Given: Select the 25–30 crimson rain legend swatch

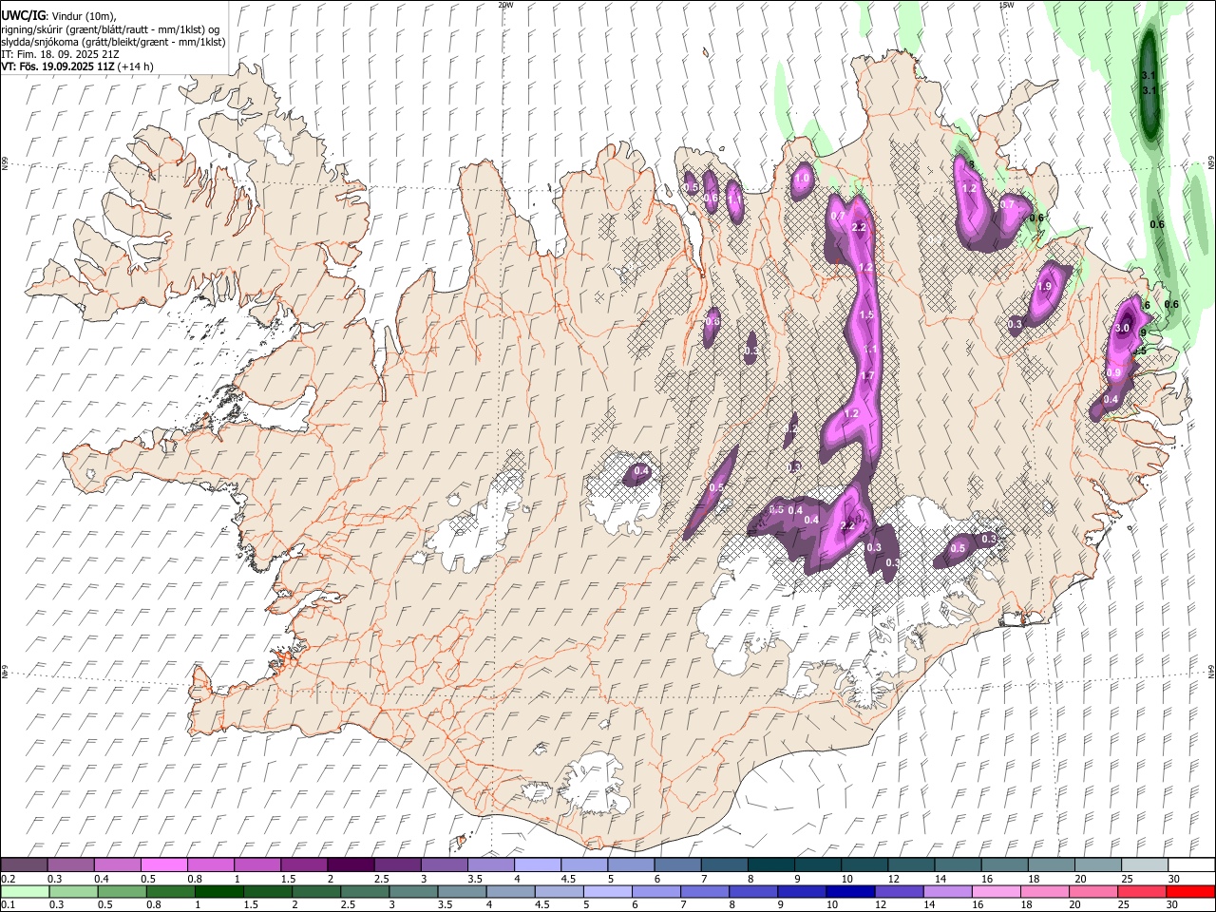Looking at the screenshot, I should click(1143, 891).
